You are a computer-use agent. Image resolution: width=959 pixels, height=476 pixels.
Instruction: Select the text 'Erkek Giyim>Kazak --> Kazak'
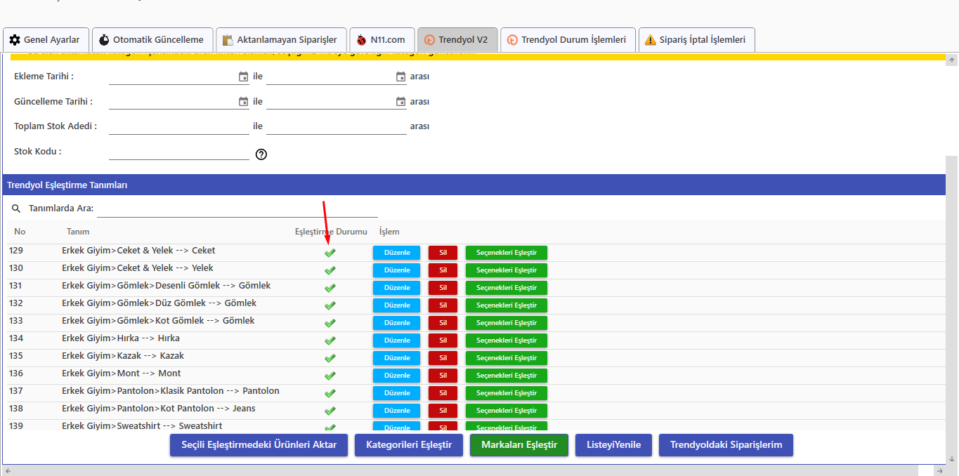pyautogui.click(x=123, y=356)
